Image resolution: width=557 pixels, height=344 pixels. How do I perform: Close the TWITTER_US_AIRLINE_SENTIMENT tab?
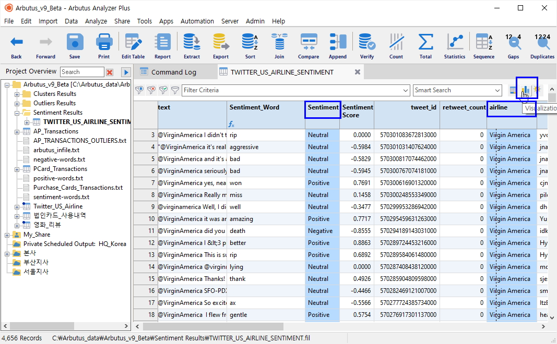tap(358, 72)
